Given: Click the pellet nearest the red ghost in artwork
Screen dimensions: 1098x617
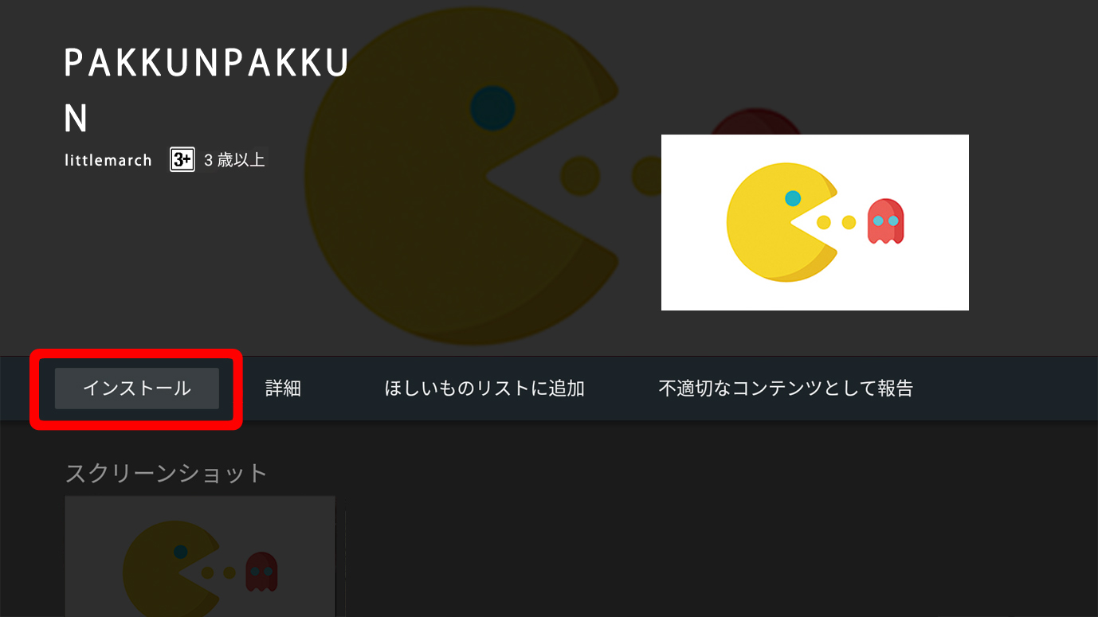Looking at the screenshot, I should click(x=849, y=222).
